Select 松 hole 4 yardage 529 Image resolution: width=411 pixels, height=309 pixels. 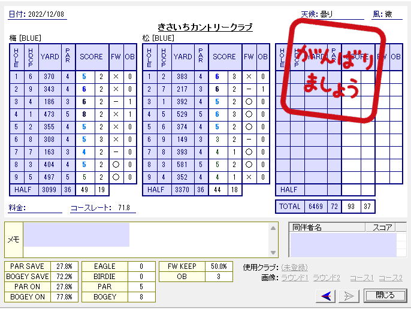click(x=182, y=114)
